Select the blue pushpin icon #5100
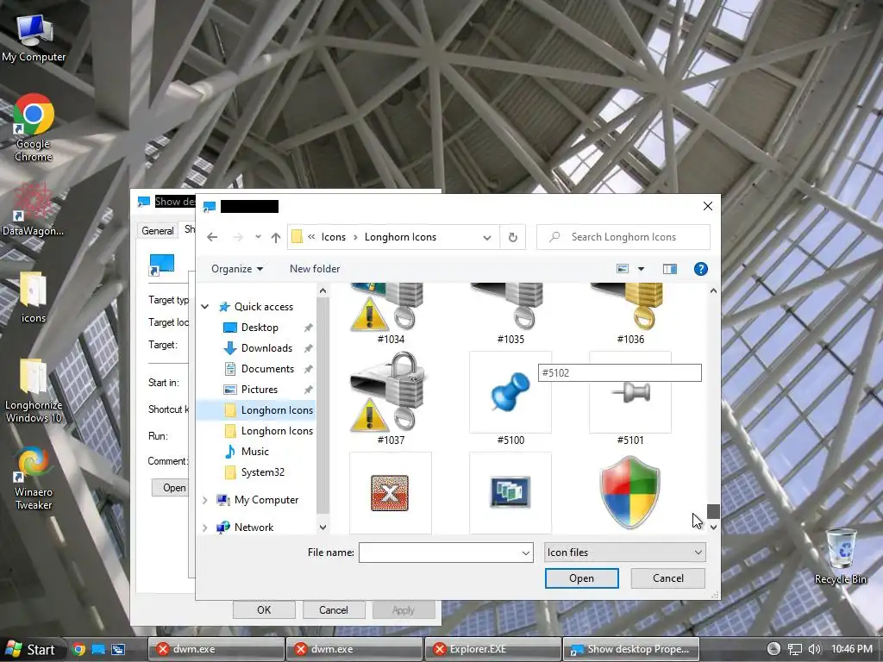Viewport: 883px width, 662px height. [510, 392]
